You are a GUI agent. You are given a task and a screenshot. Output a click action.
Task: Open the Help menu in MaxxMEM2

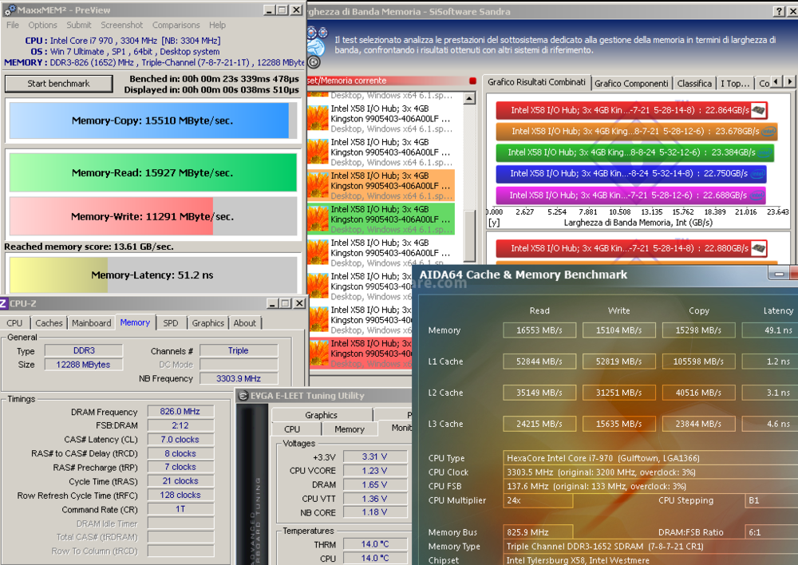tap(217, 25)
